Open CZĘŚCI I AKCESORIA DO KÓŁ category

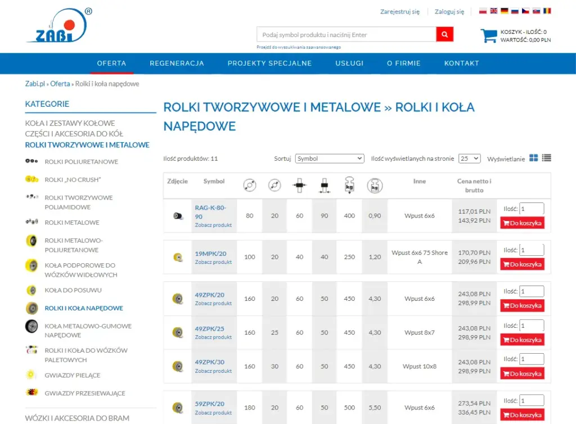click(74, 134)
